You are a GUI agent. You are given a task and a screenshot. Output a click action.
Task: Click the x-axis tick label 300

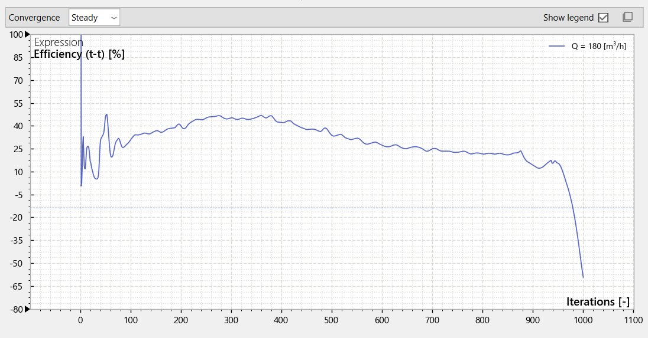coord(231,320)
